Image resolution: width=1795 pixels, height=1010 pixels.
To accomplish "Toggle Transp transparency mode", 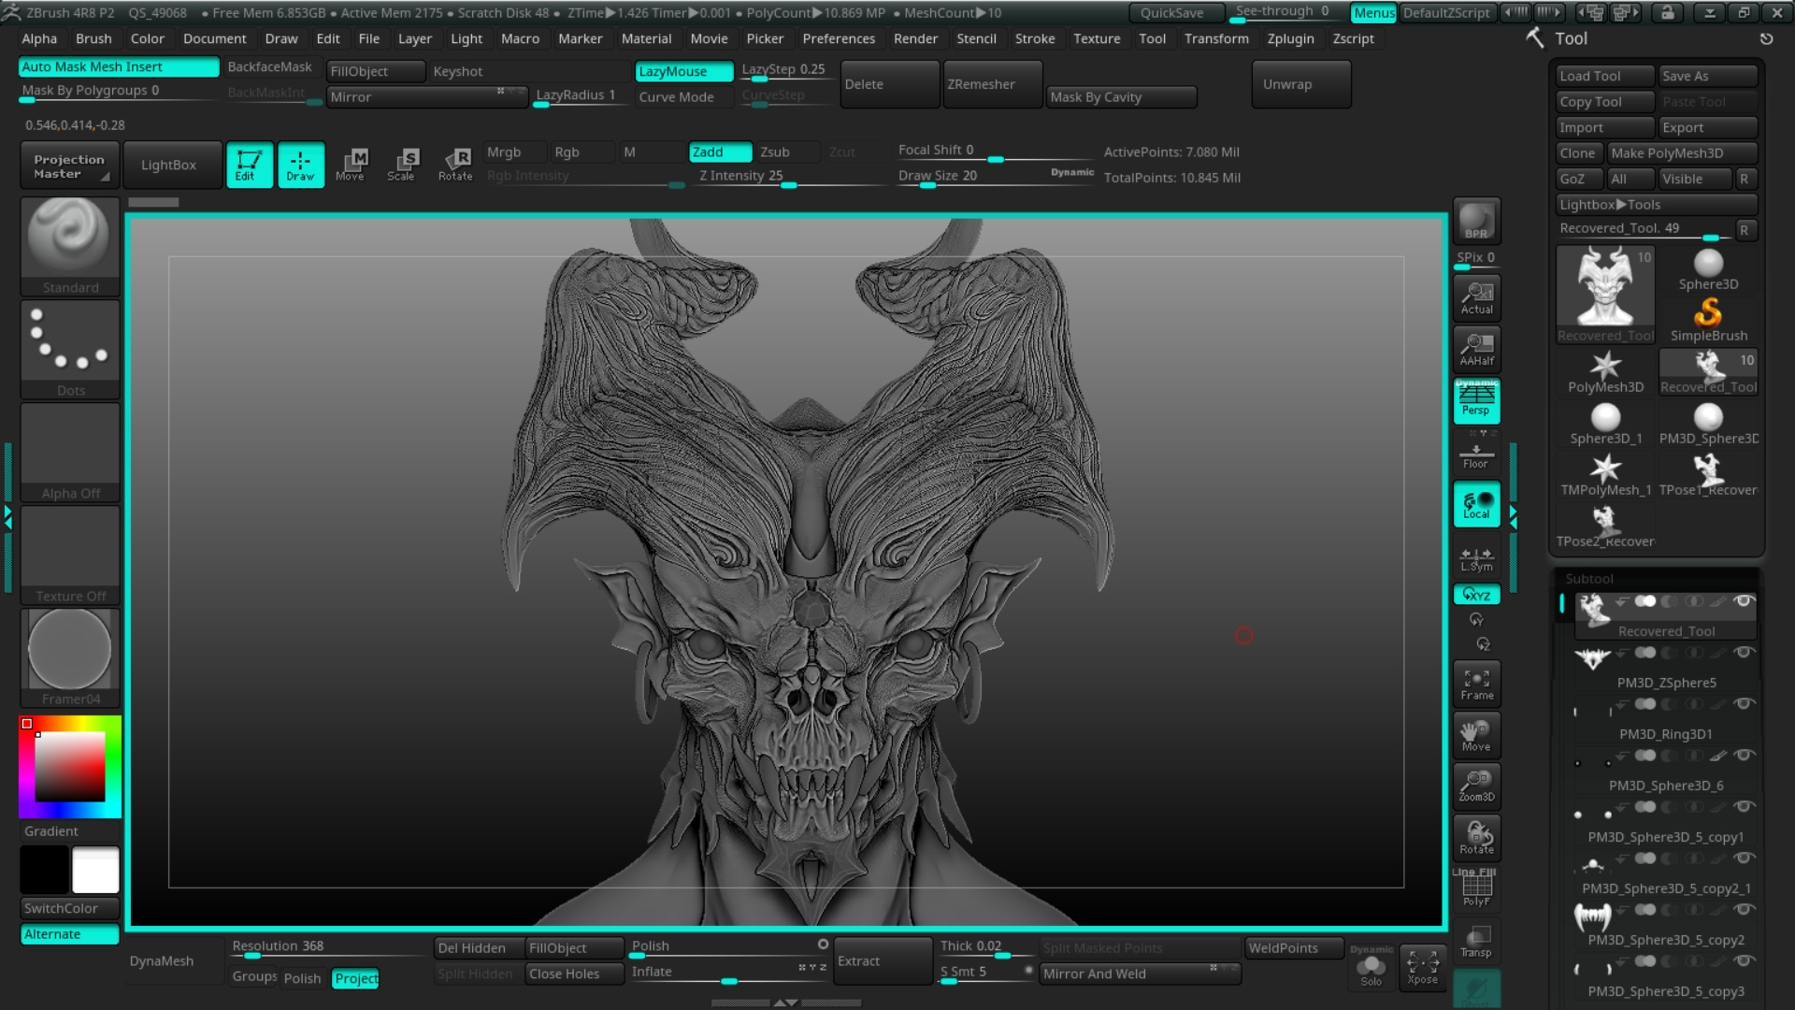I will (1476, 941).
